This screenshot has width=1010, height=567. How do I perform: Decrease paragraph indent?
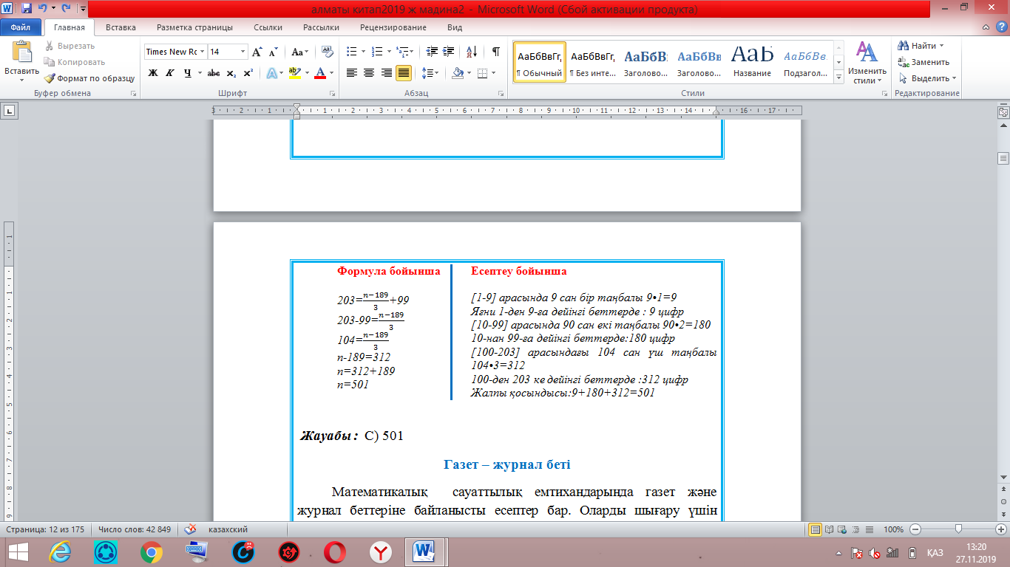pyautogui.click(x=432, y=52)
